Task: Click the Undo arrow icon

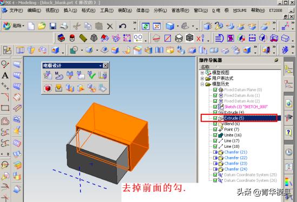Action: pyautogui.click(x=123, y=26)
